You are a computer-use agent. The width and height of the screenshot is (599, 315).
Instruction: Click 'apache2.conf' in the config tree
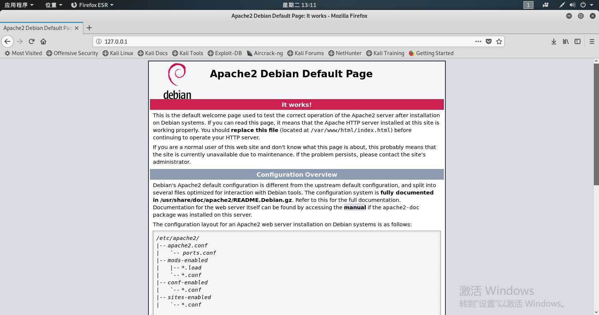tap(187, 245)
